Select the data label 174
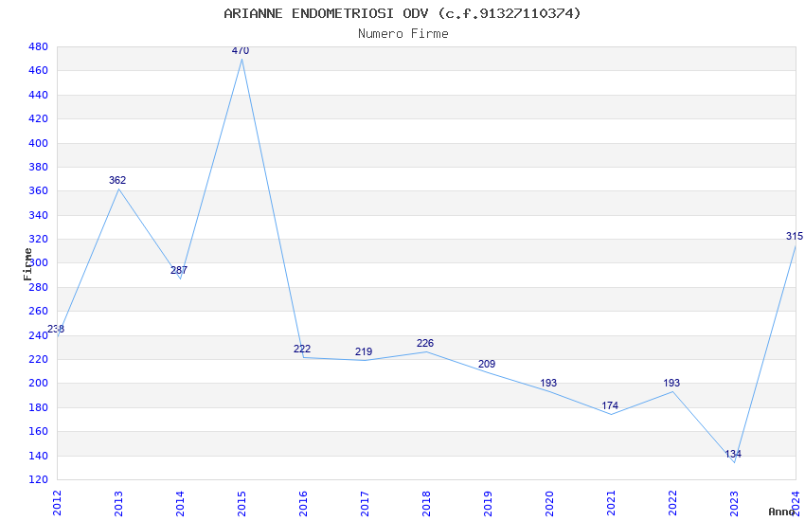Screen dimensions: 805x521 pos(610,406)
